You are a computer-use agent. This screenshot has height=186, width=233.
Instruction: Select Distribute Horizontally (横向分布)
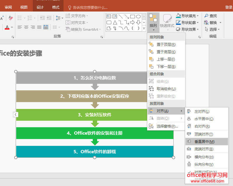click(x=206, y=157)
